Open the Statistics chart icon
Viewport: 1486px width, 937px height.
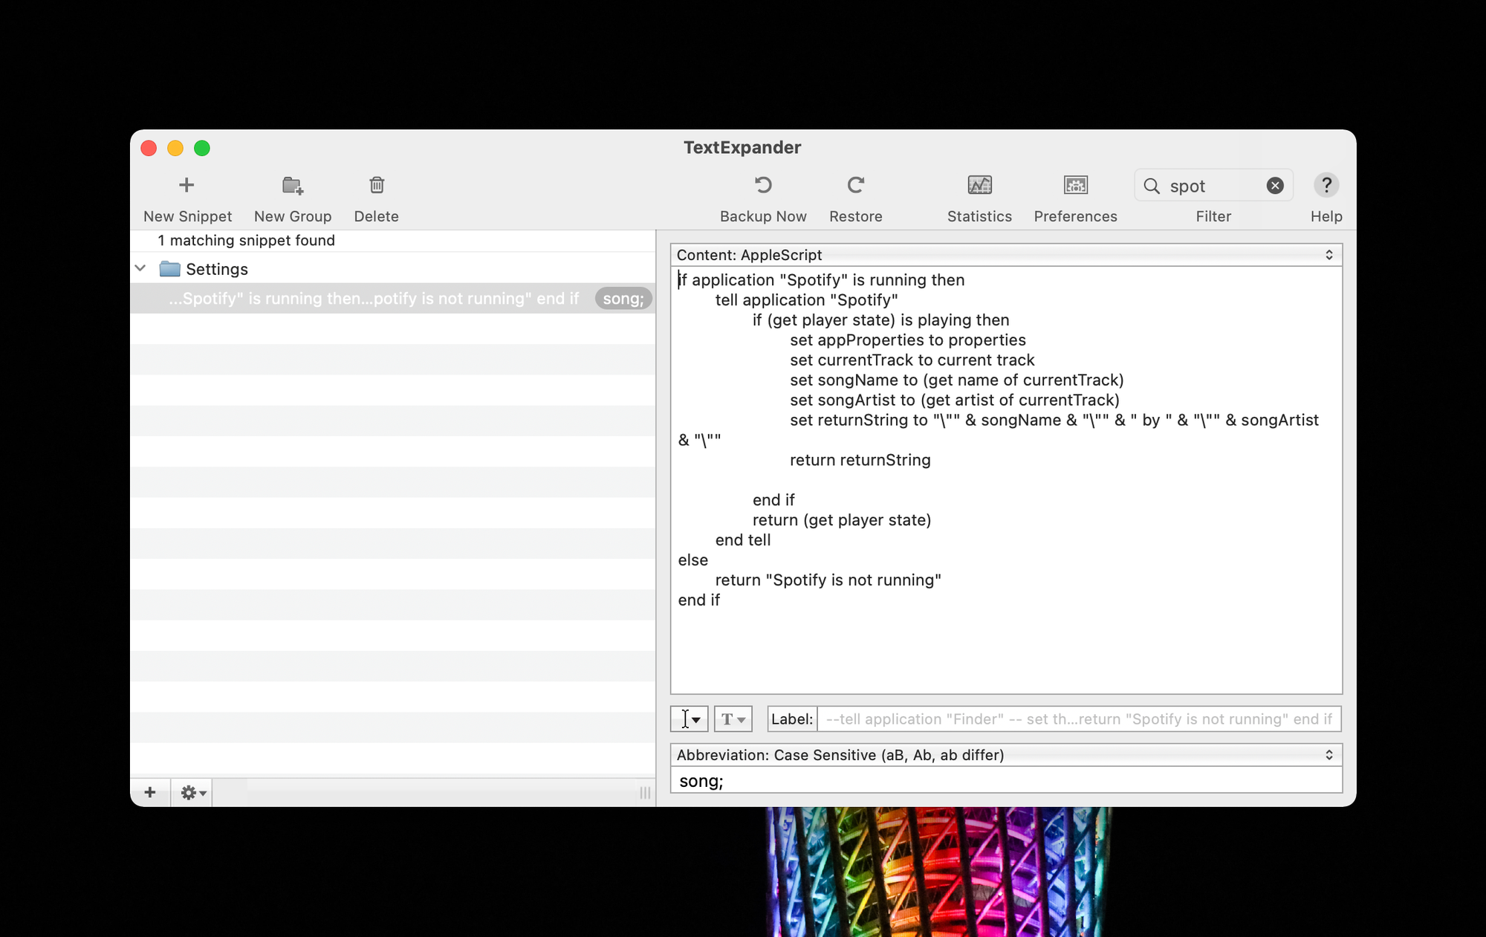point(979,185)
